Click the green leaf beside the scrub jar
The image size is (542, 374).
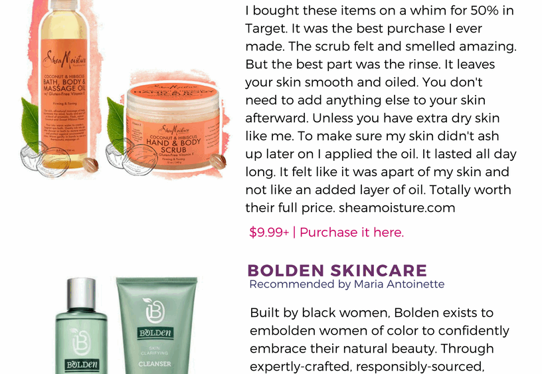tap(116, 124)
